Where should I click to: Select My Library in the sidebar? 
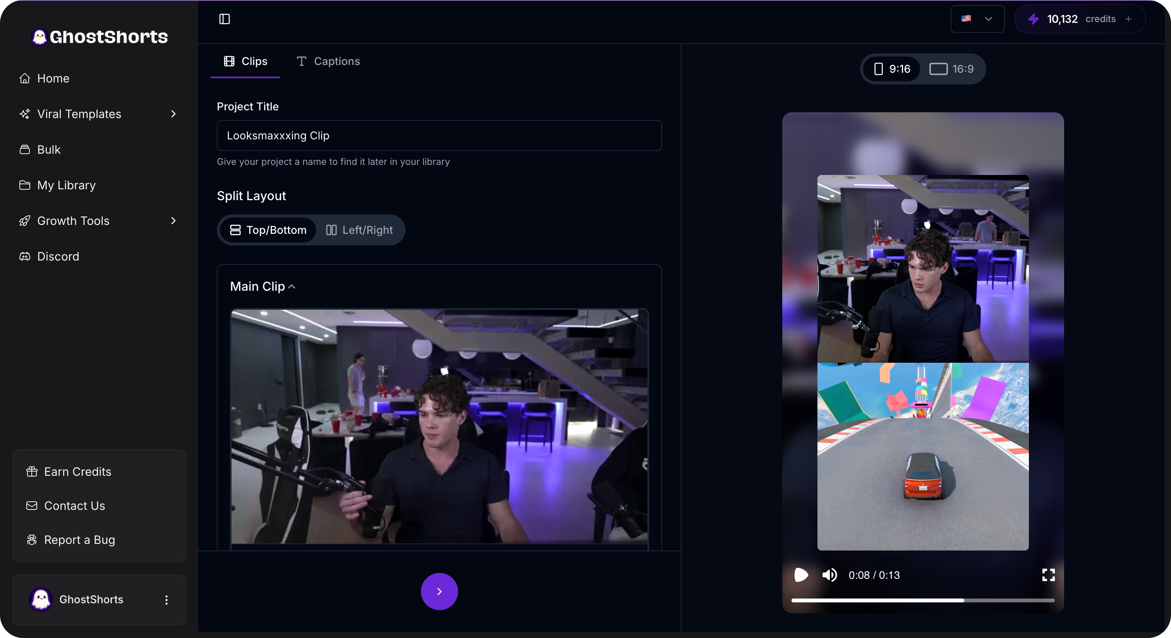pyautogui.click(x=65, y=185)
